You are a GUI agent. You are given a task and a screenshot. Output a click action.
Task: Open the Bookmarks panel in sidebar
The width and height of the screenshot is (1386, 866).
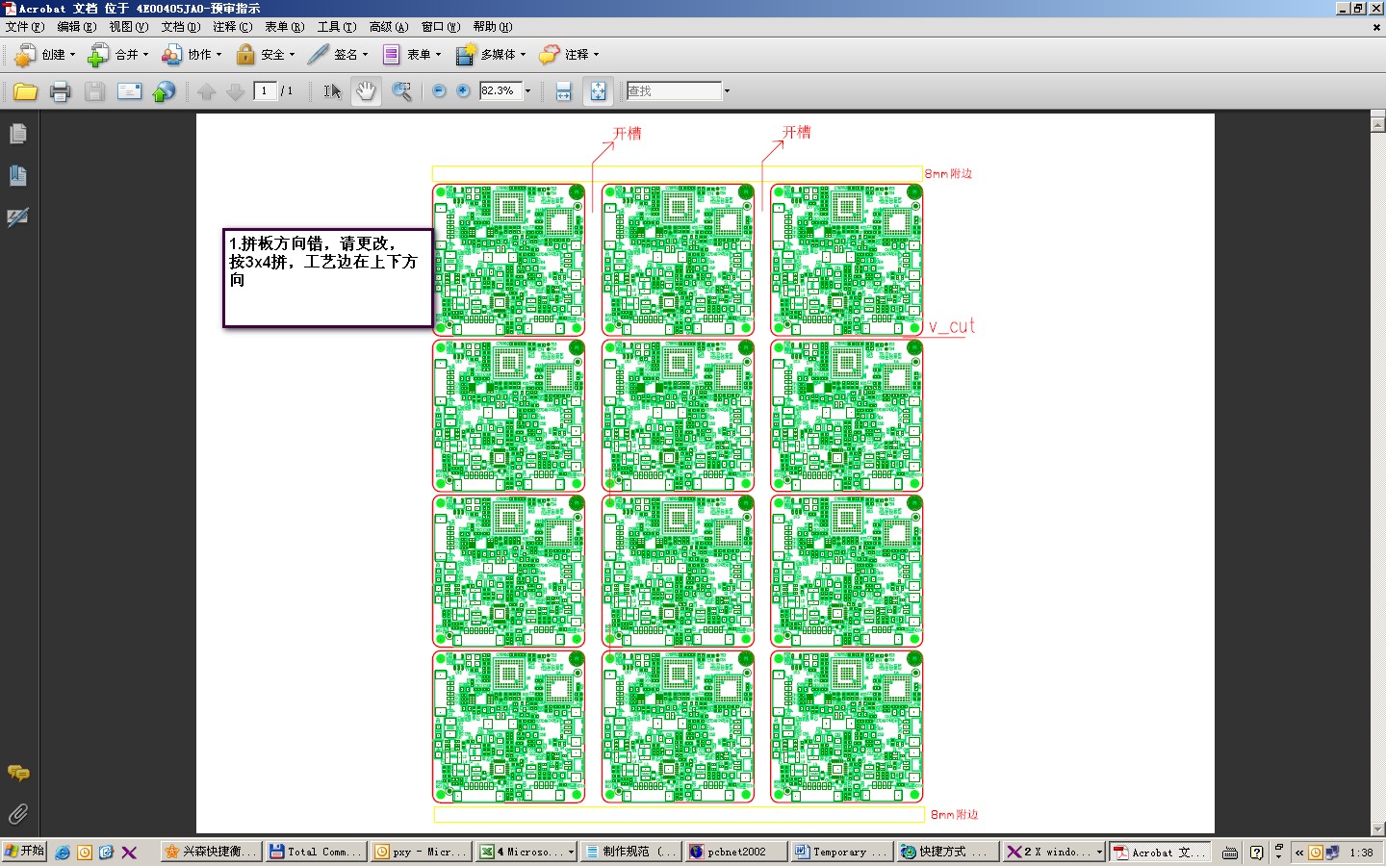[x=18, y=175]
